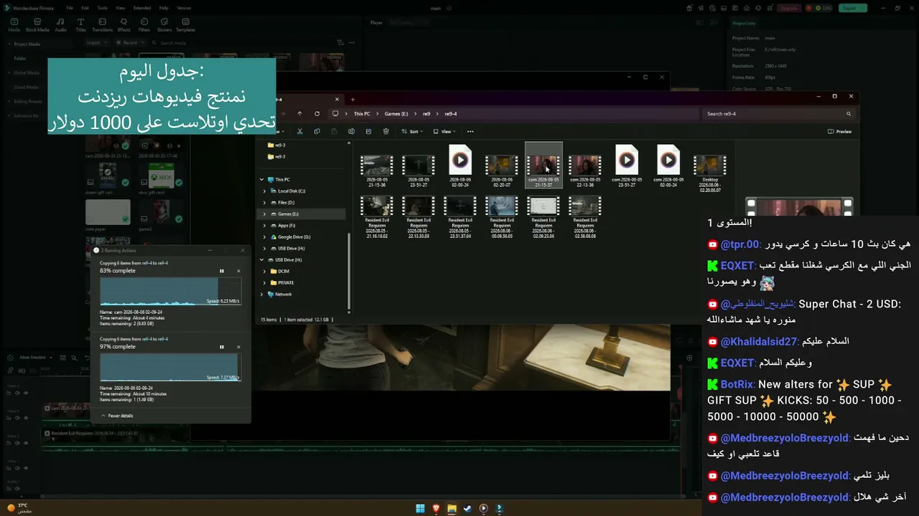This screenshot has width=919, height=516.
Task: Toggle the Explorer Preview pane
Action: tap(839, 132)
